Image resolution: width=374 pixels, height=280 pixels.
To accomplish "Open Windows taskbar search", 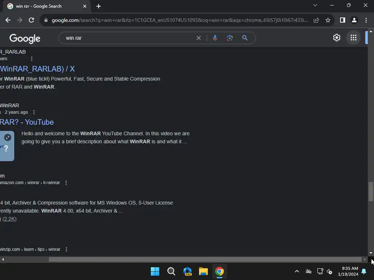I will (171, 271).
